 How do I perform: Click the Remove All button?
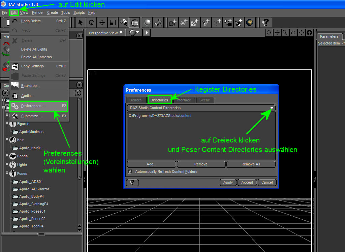pyautogui.click(x=251, y=164)
